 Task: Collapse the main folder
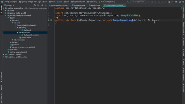tap(10, 20)
